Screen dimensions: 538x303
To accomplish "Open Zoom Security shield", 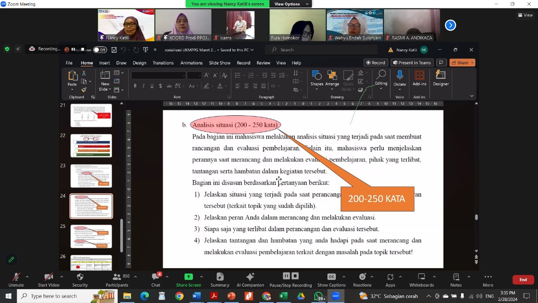I will pyautogui.click(x=80, y=280).
